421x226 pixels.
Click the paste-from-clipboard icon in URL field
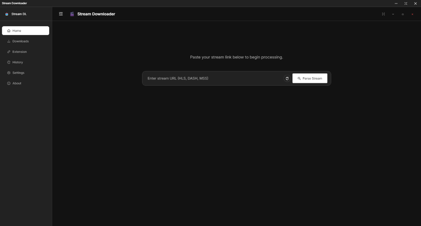287,78
